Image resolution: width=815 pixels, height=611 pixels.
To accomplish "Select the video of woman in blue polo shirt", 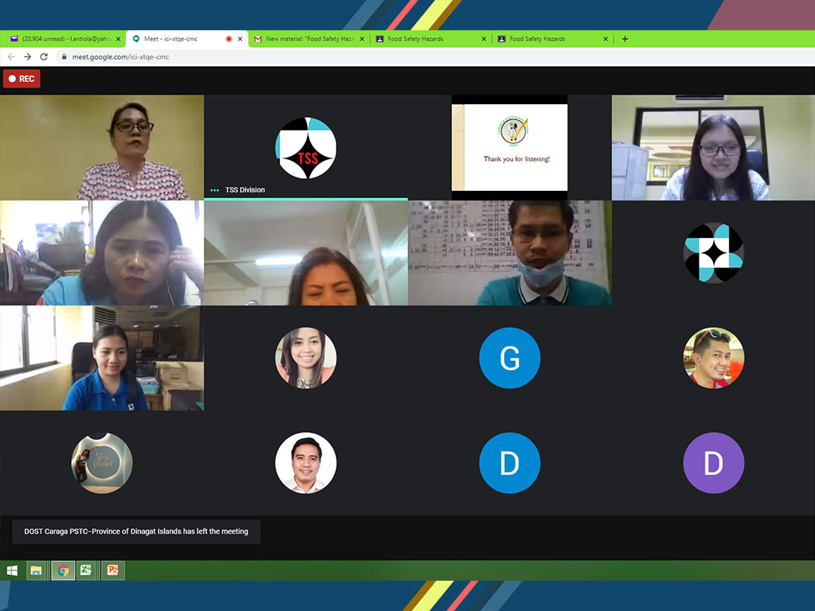I will click(102, 358).
